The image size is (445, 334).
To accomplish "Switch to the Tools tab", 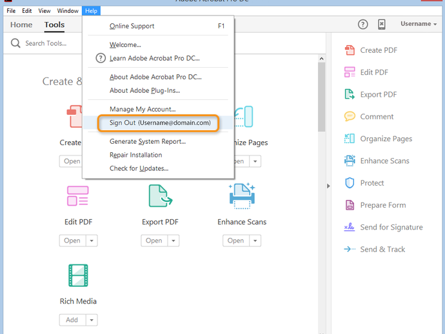I will [54, 25].
